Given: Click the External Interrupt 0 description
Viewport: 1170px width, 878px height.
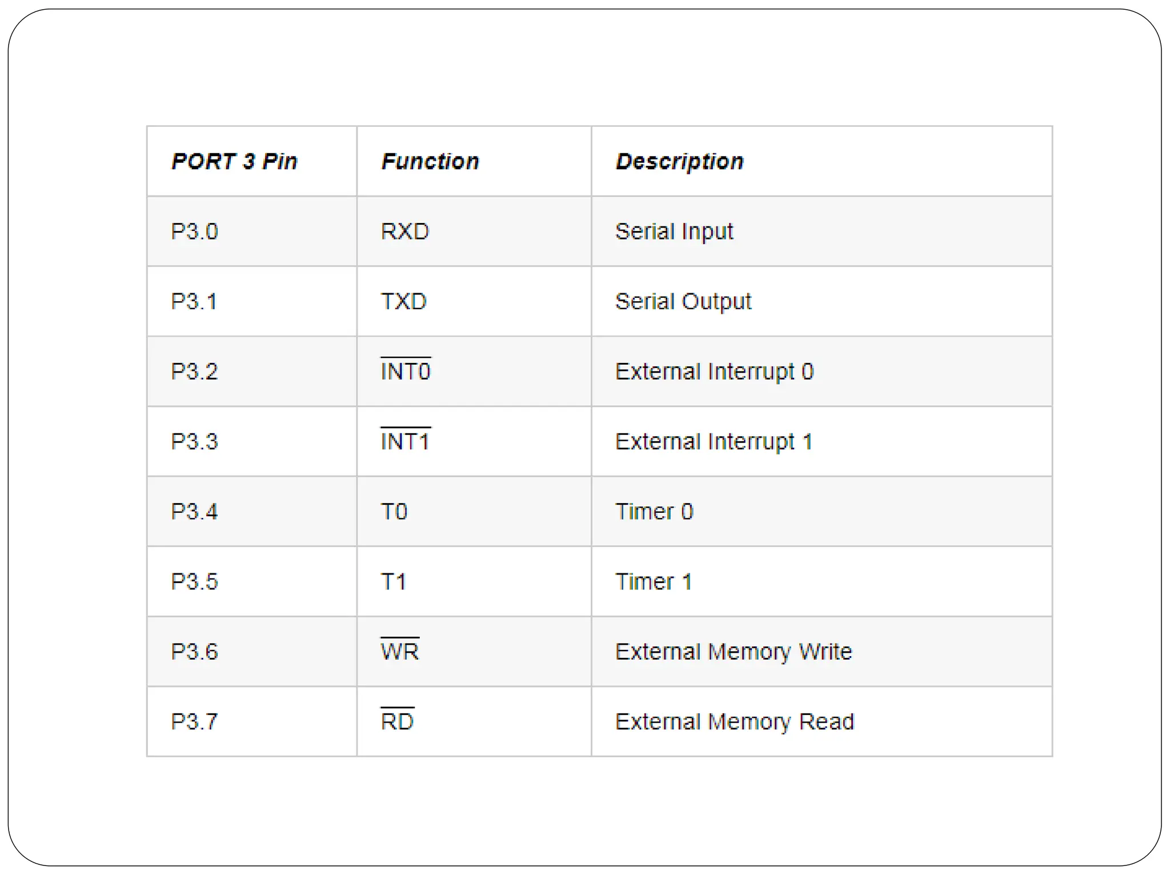Looking at the screenshot, I should pos(714,372).
